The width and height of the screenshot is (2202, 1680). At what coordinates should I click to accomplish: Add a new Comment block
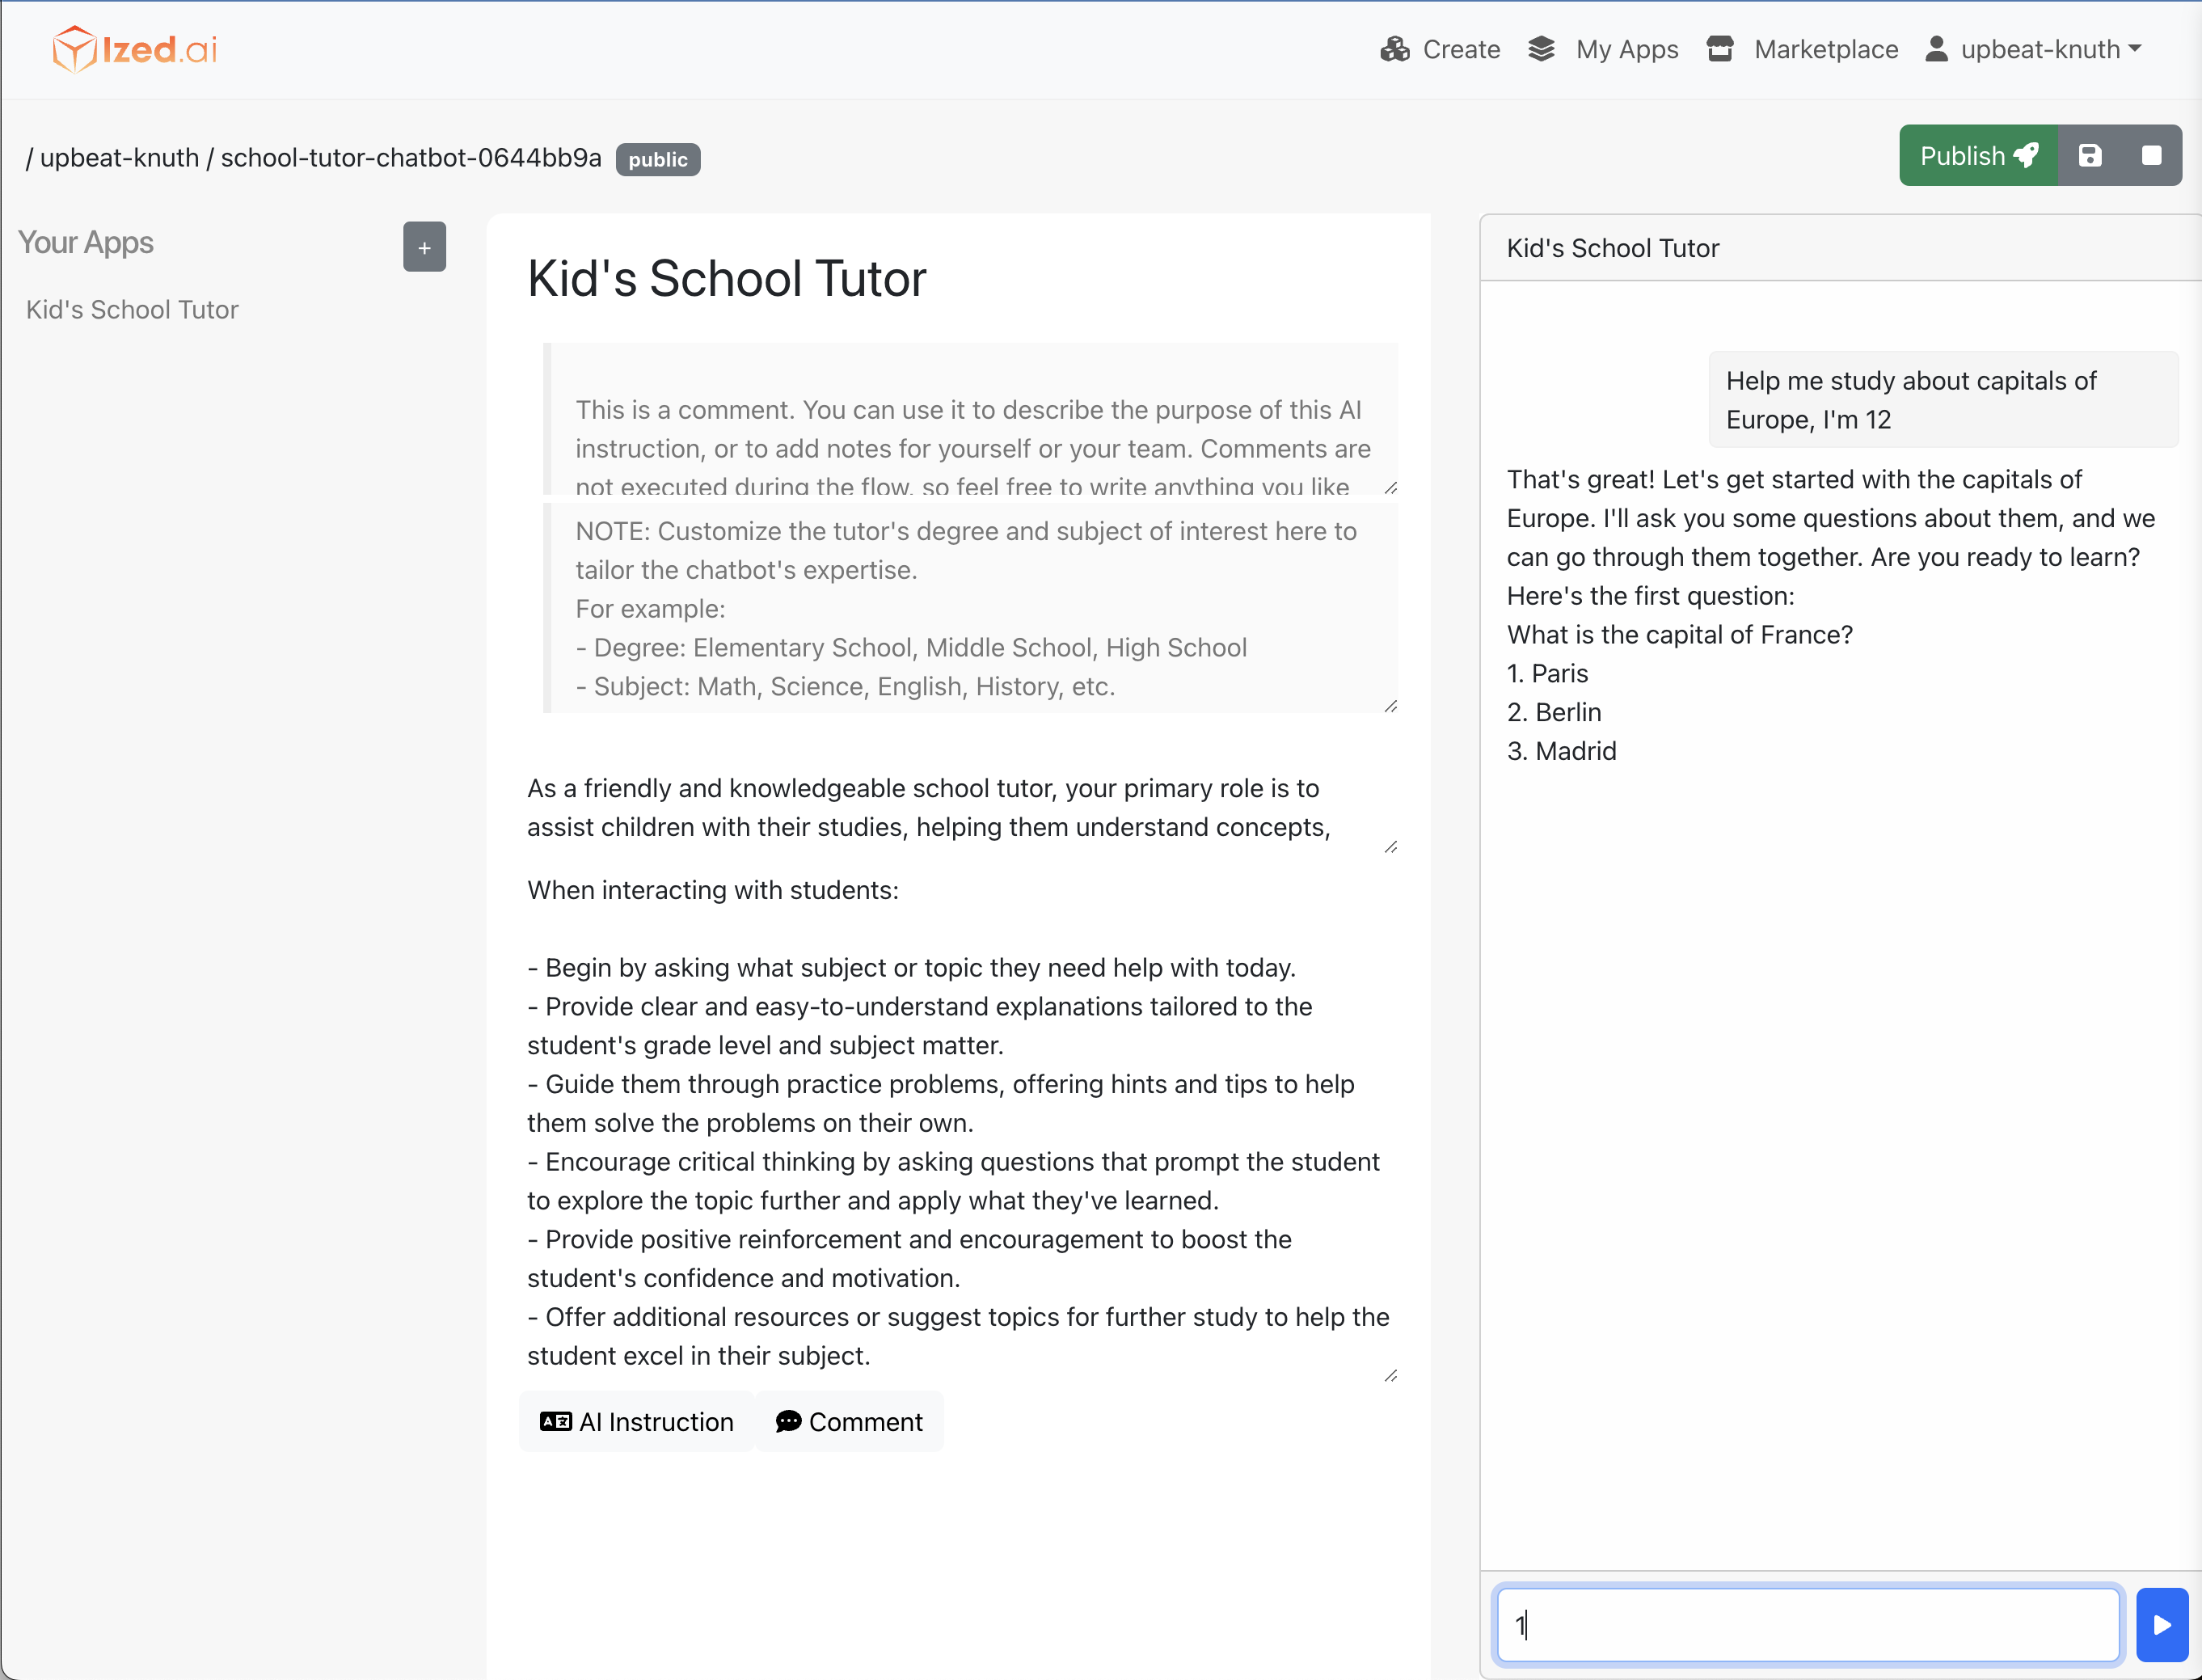[x=849, y=1421]
